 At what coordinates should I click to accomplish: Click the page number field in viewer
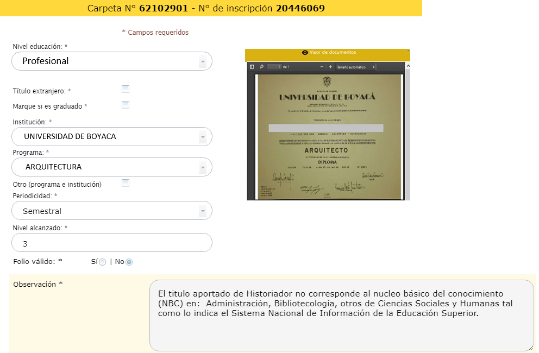coord(274,67)
